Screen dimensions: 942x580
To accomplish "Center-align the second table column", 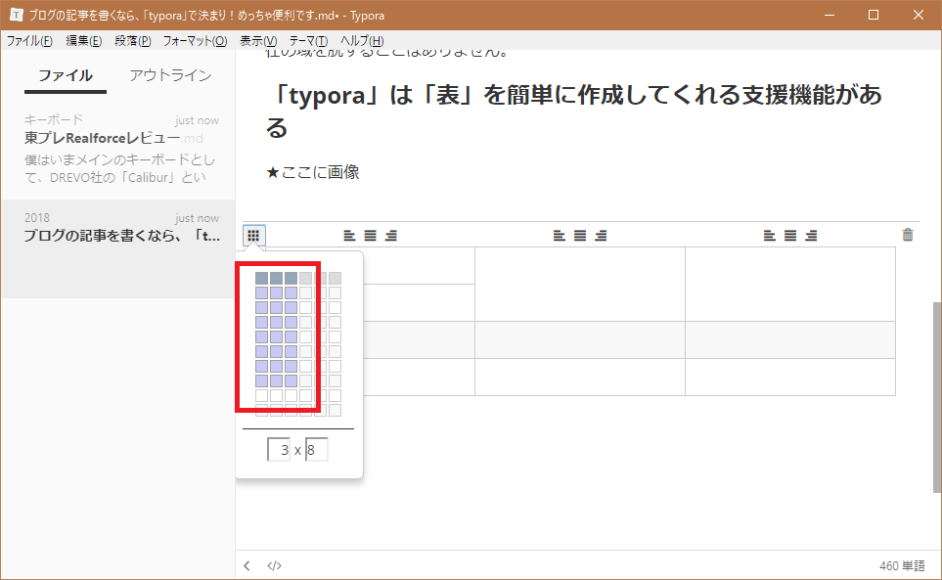I will click(x=580, y=236).
